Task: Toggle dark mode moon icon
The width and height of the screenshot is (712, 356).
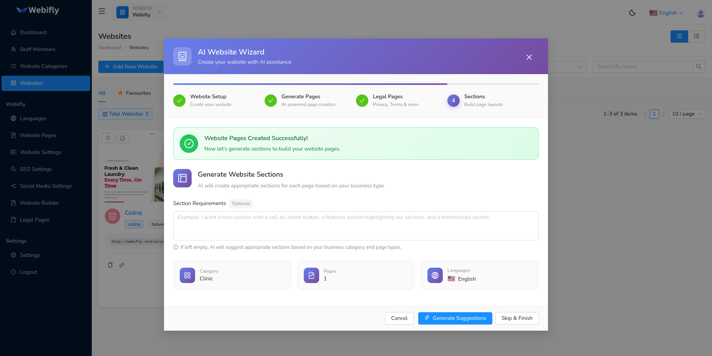Action: (x=632, y=13)
